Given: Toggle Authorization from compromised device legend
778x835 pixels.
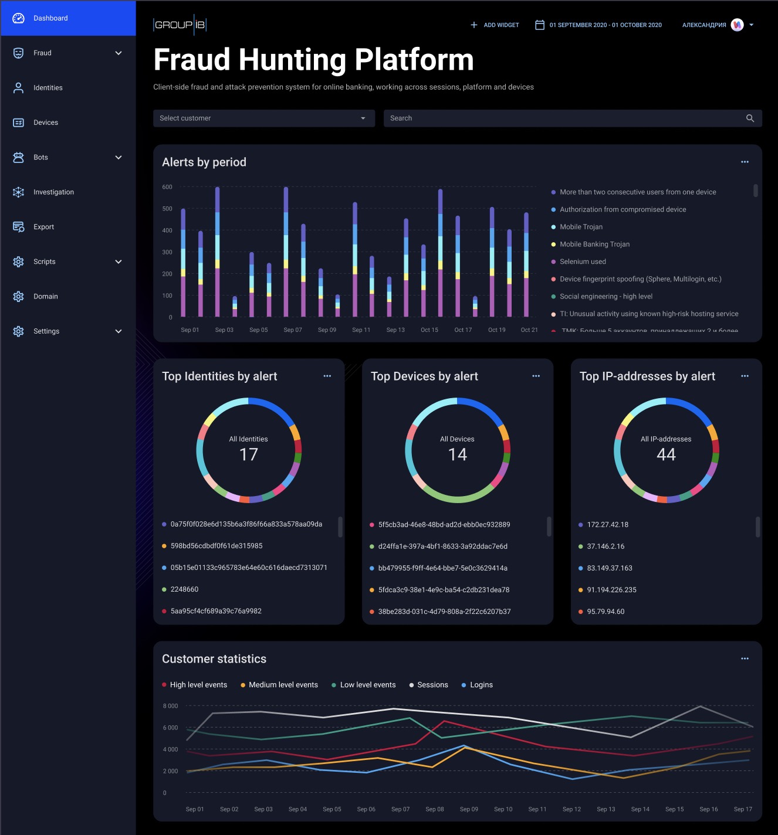Looking at the screenshot, I should click(x=618, y=209).
